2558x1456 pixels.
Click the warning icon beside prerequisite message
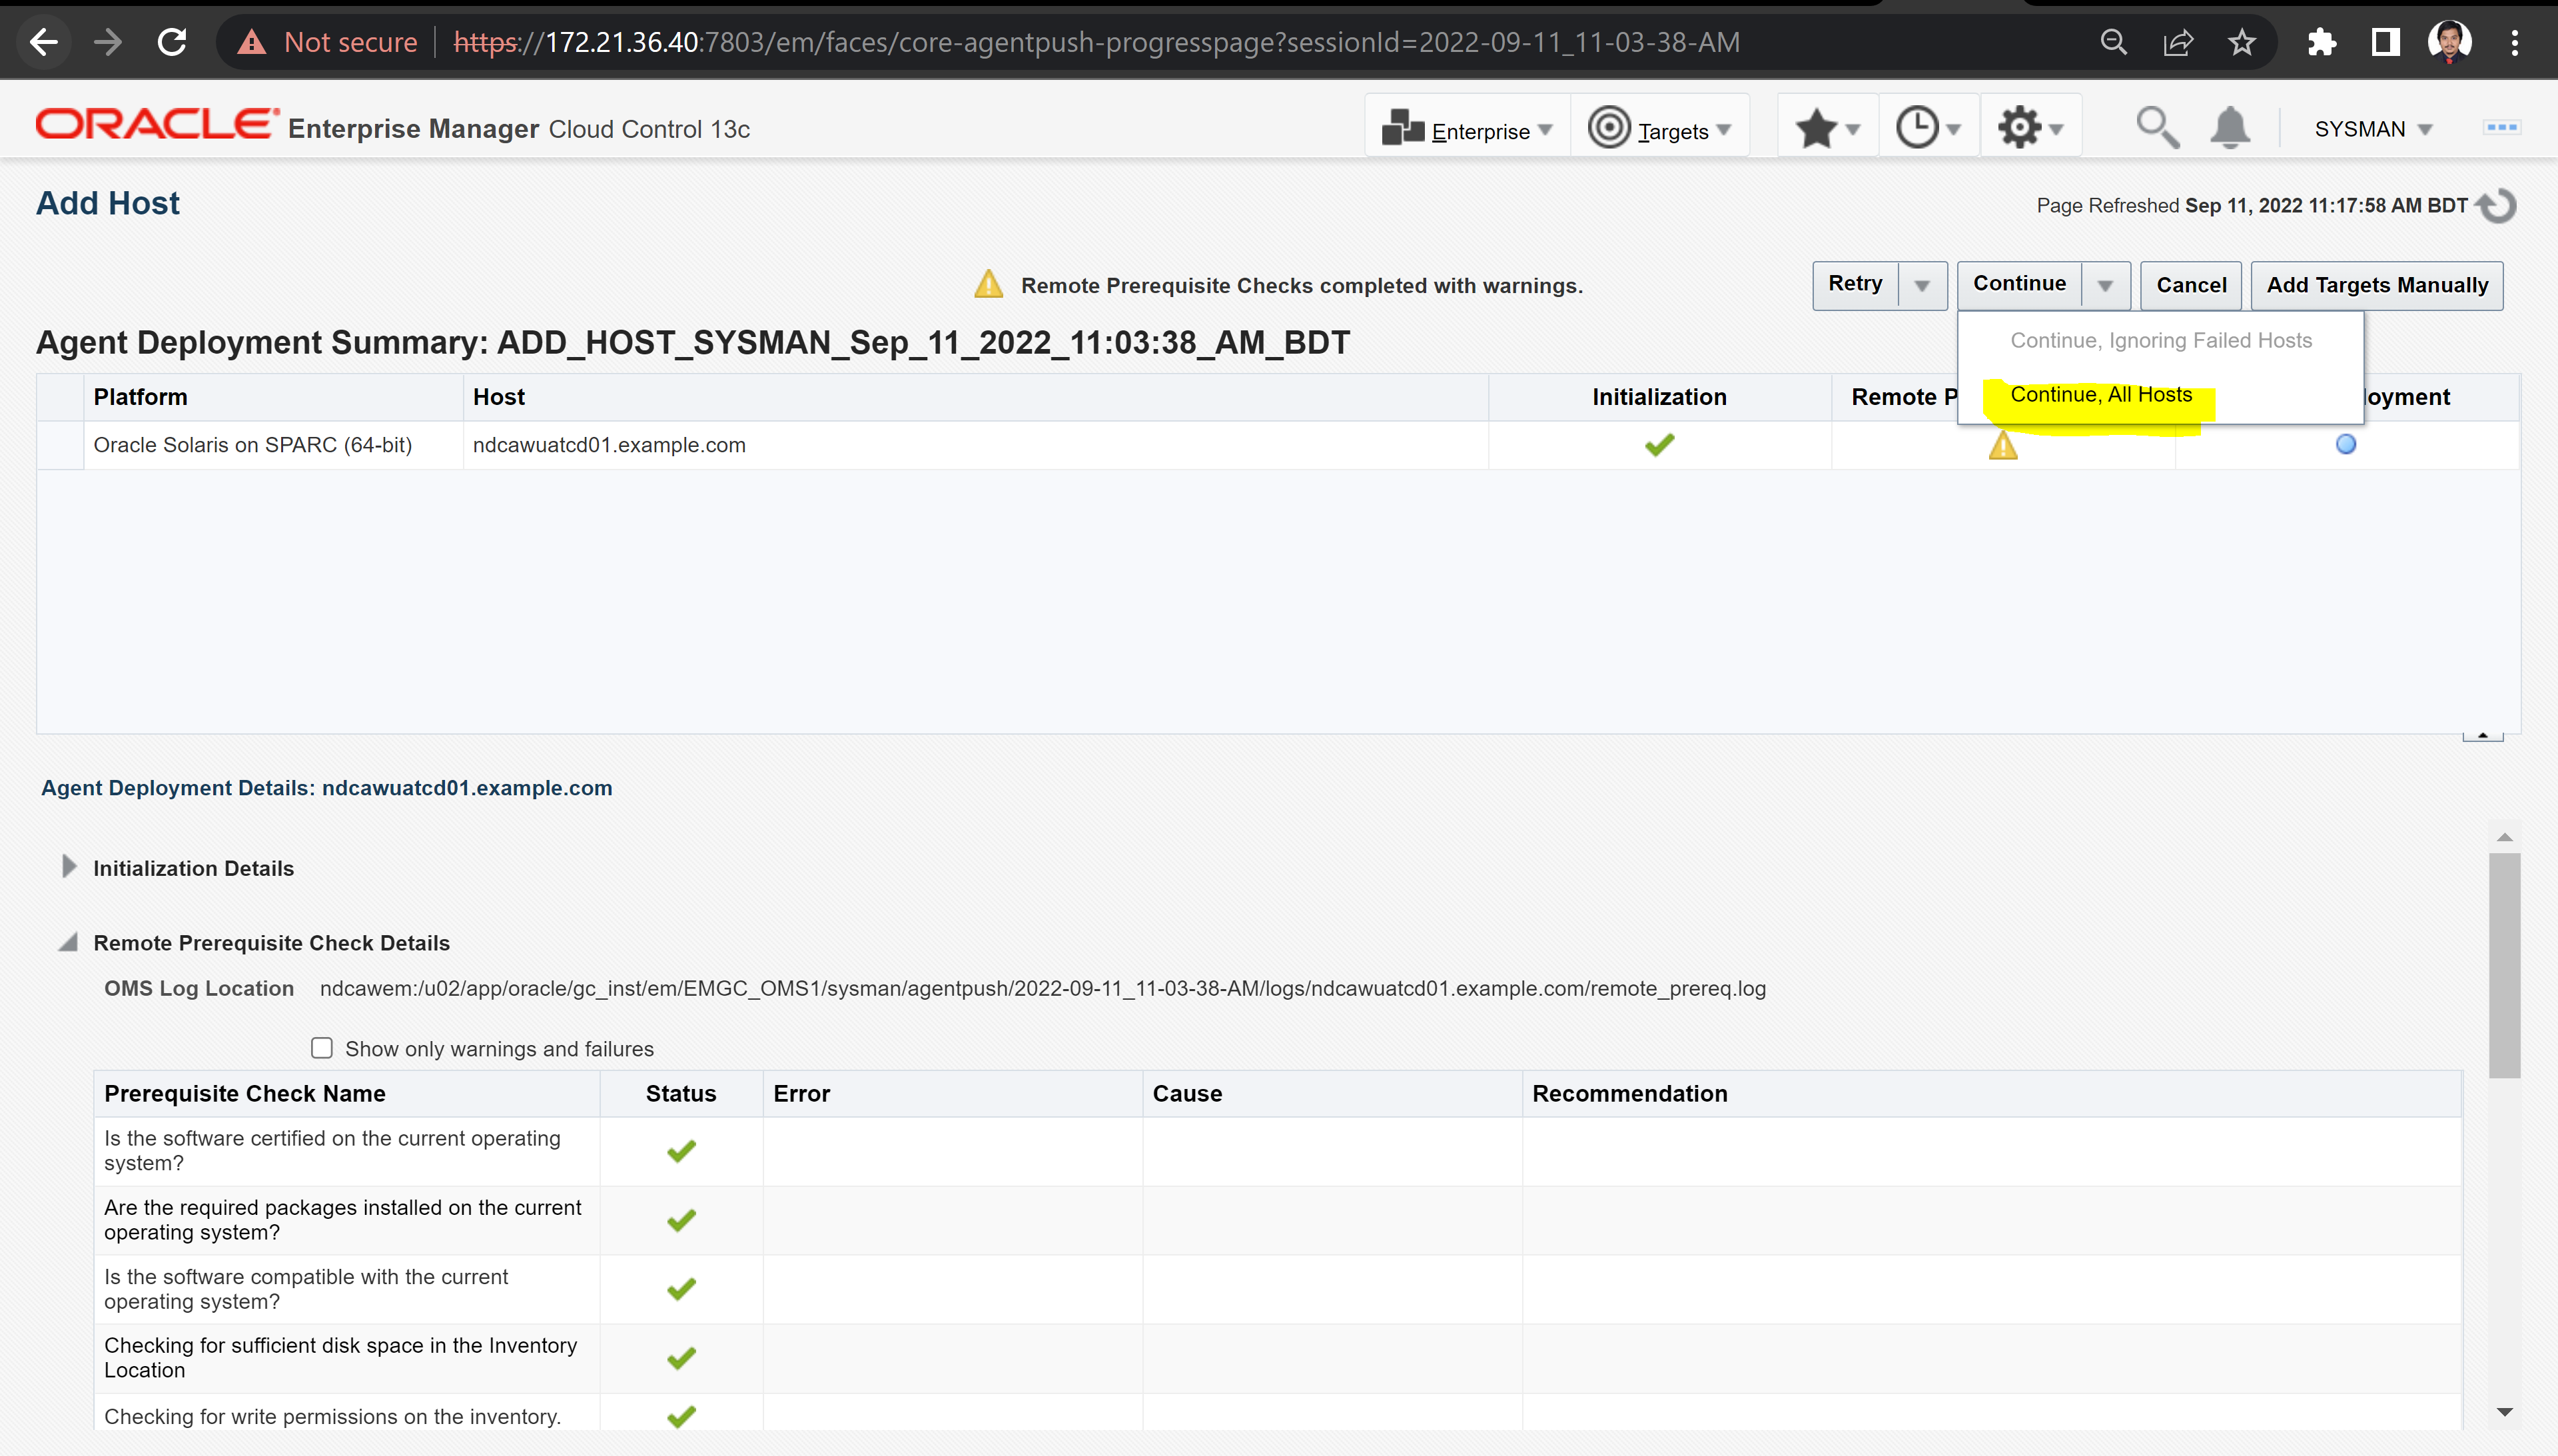pyautogui.click(x=988, y=285)
